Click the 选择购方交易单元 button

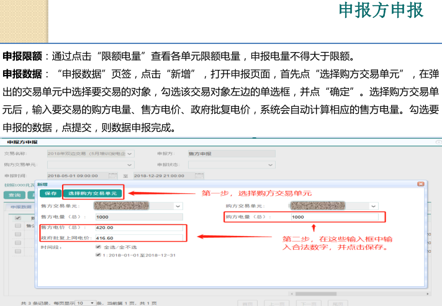pos(92,193)
